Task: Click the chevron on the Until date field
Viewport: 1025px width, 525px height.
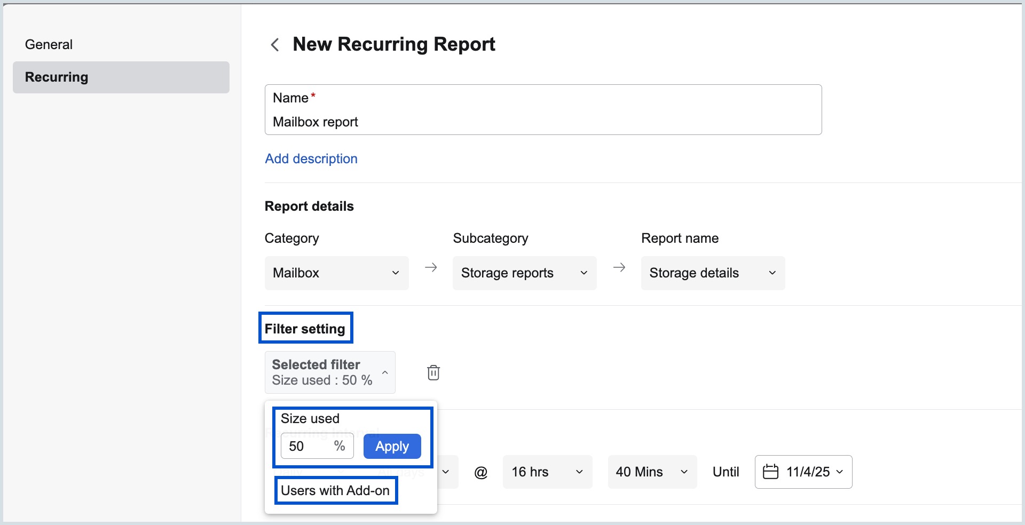Action: tap(840, 472)
